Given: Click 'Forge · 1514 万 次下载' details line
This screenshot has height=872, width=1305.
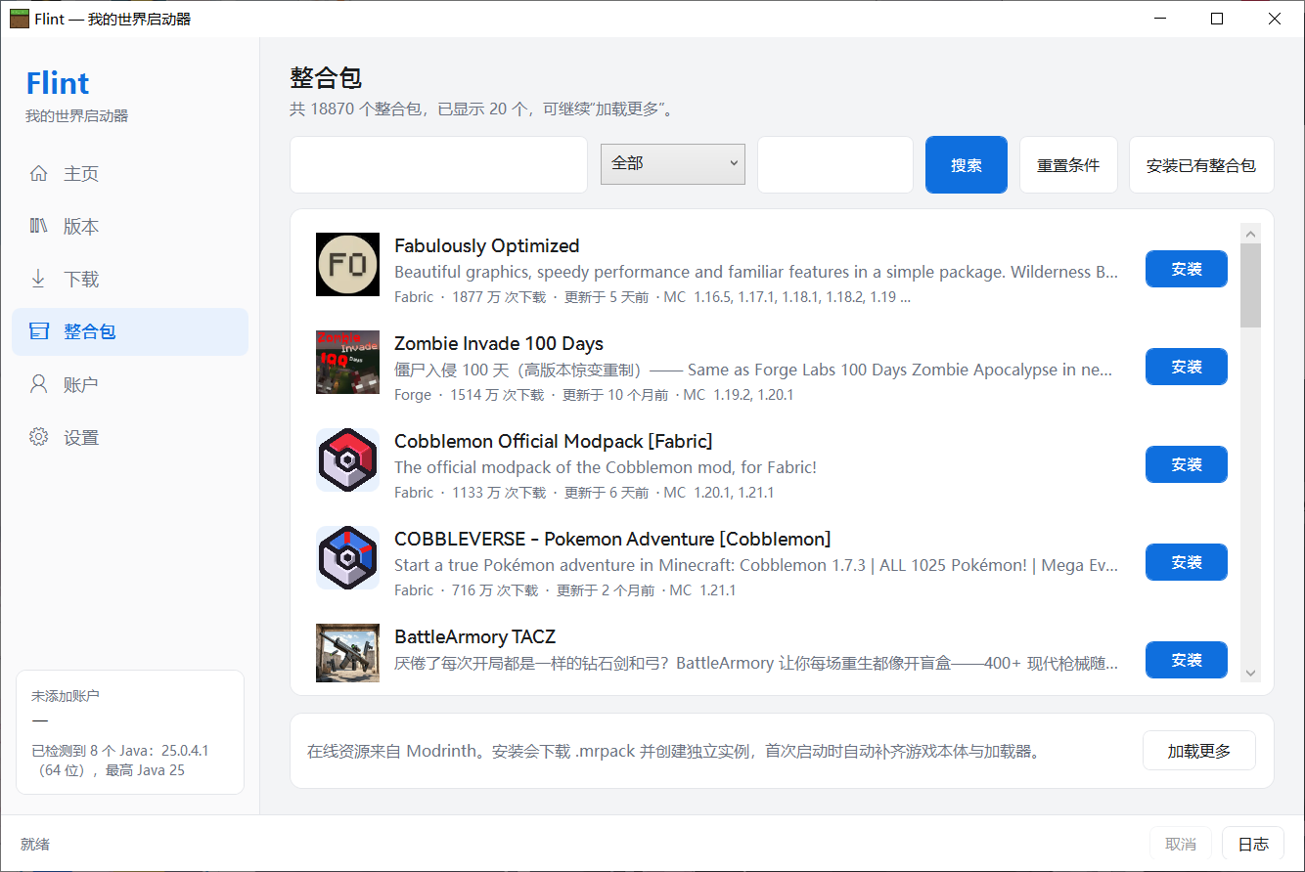Looking at the screenshot, I should coord(594,395).
